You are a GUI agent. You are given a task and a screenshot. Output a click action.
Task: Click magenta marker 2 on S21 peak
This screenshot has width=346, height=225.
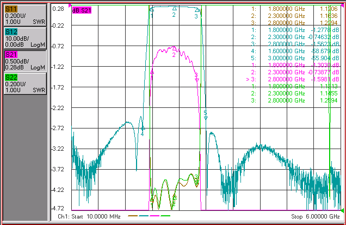(x=174, y=48)
